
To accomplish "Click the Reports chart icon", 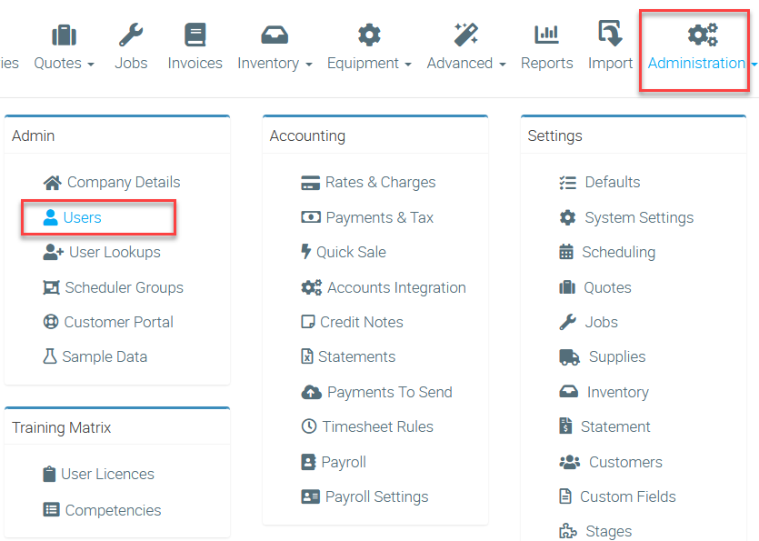I will (546, 35).
